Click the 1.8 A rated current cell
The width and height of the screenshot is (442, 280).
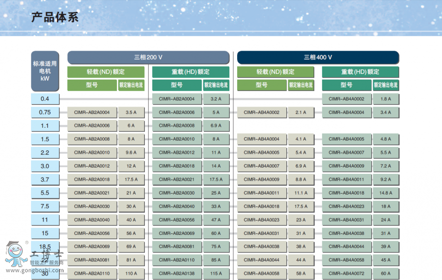pos(386,99)
